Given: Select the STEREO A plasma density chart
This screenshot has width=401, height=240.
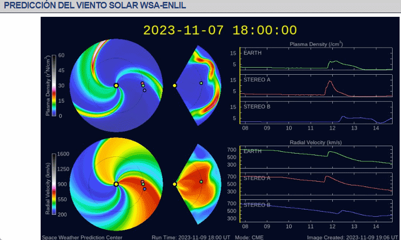Looking at the screenshot, I should (x=316, y=87).
